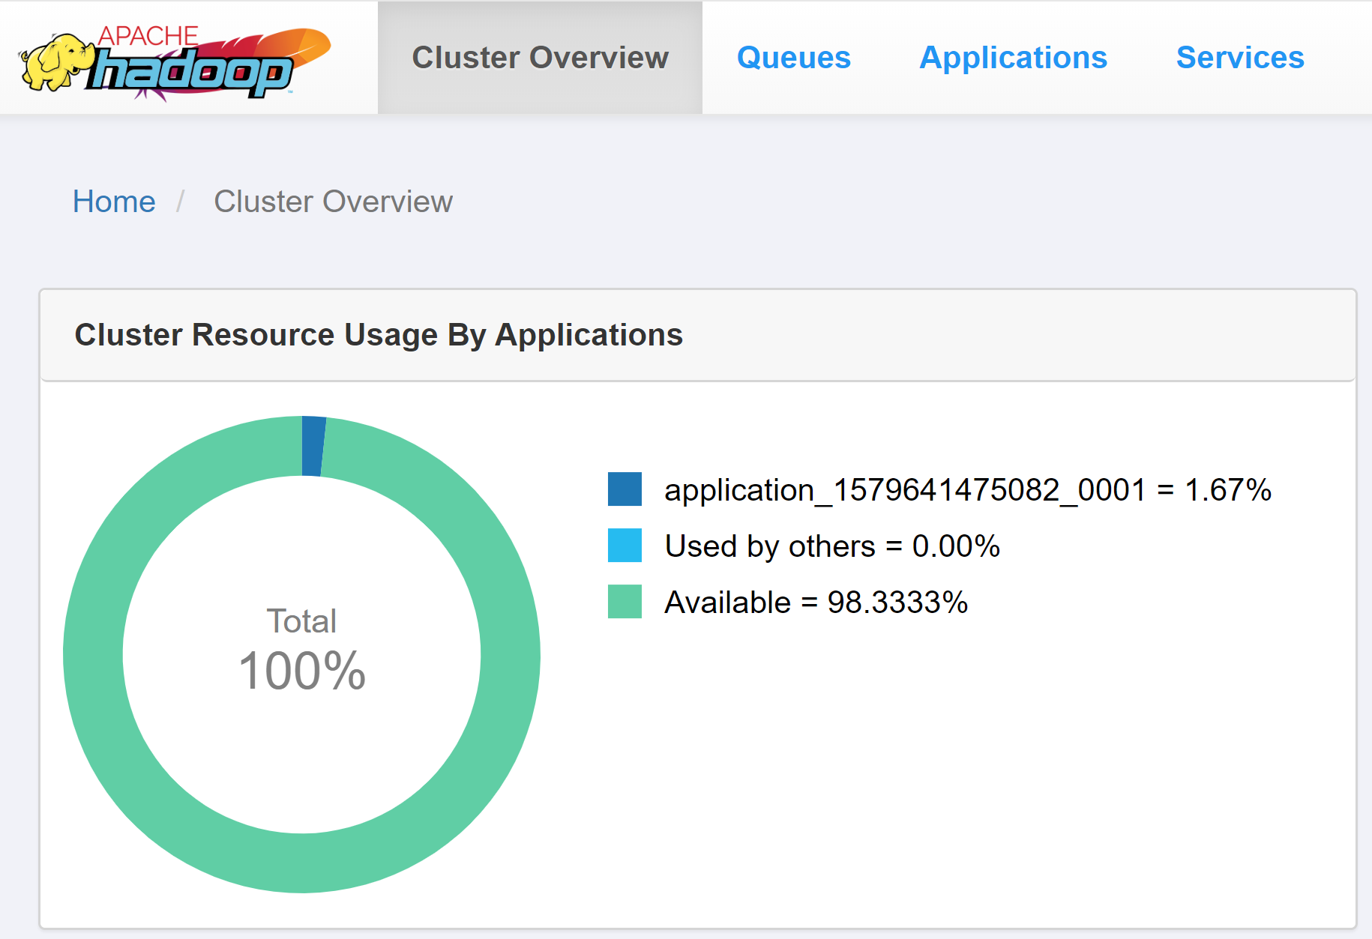Click the dark blue application legend swatch
Viewport: 1372px width, 939px height.
[x=625, y=489]
